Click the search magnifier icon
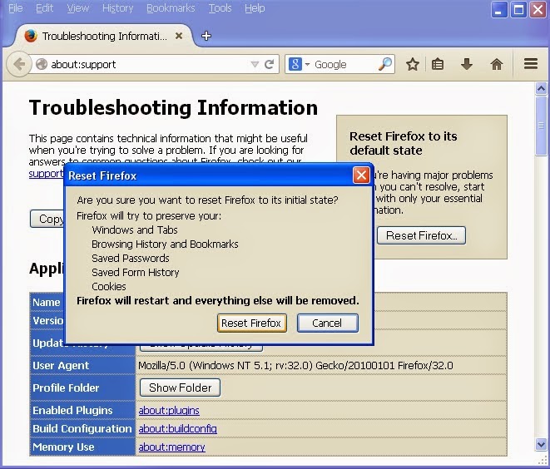 pyautogui.click(x=385, y=64)
